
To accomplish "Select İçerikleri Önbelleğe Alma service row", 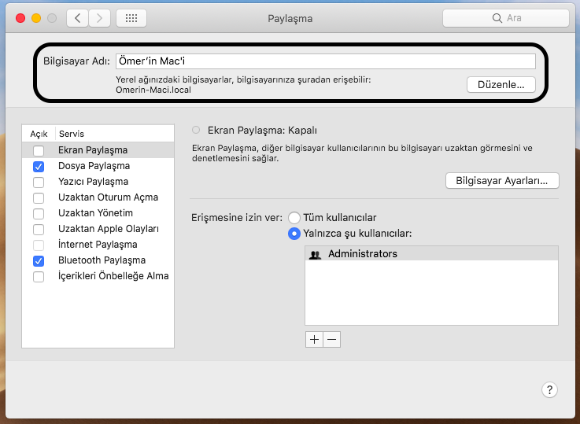I will [113, 276].
